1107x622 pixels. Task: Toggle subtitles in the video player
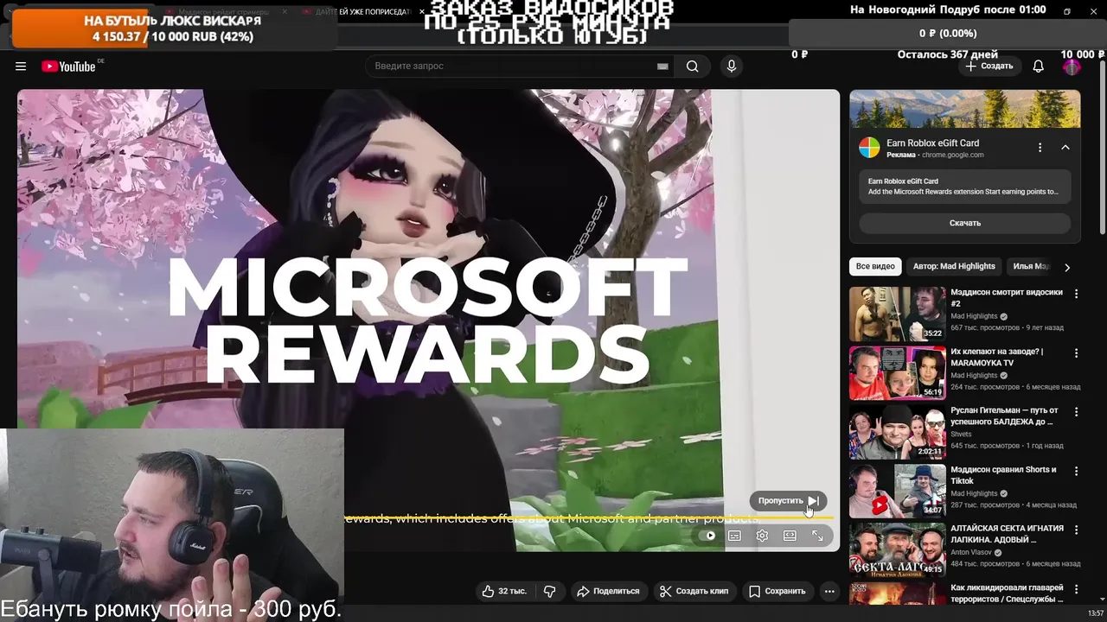pyautogui.click(x=734, y=536)
